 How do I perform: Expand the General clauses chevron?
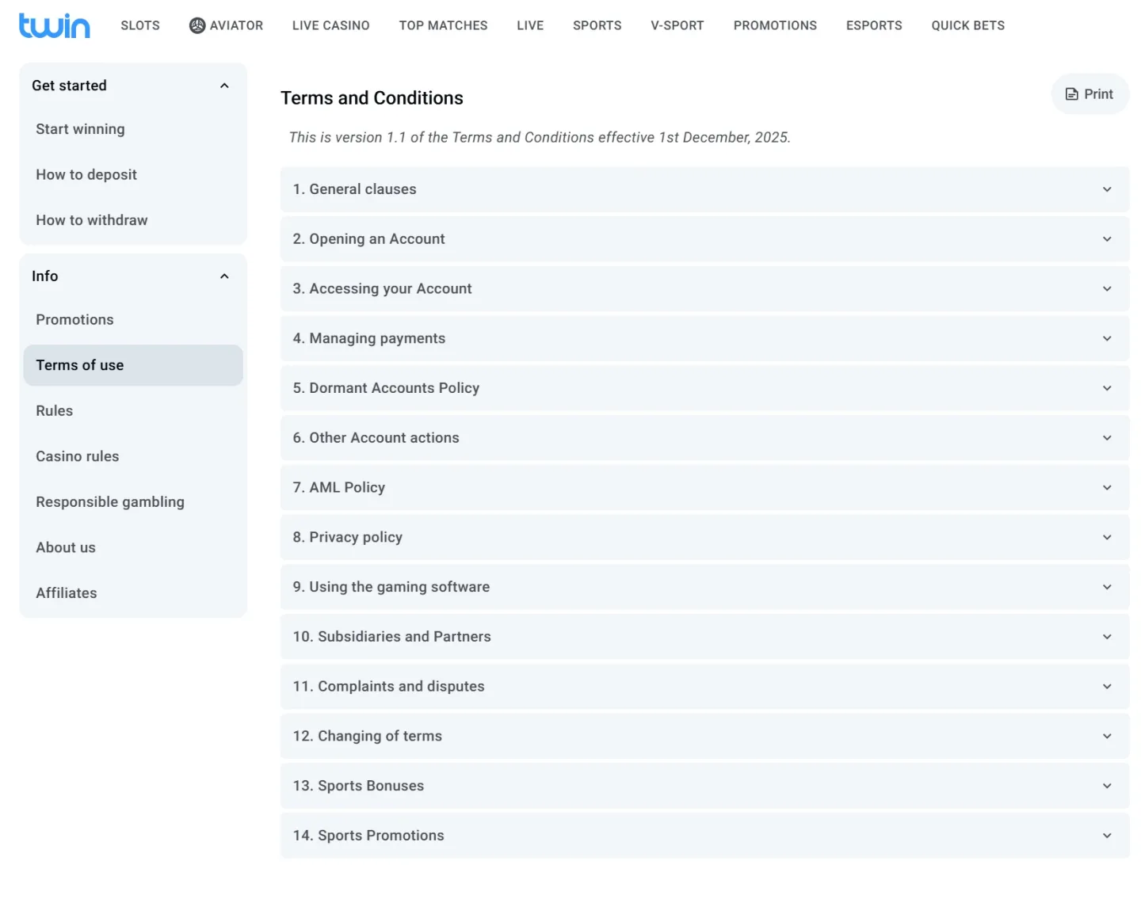click(x=1106, y=189)
